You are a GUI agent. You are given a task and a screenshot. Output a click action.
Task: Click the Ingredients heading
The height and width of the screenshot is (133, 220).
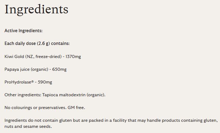(x=36, y=10)
